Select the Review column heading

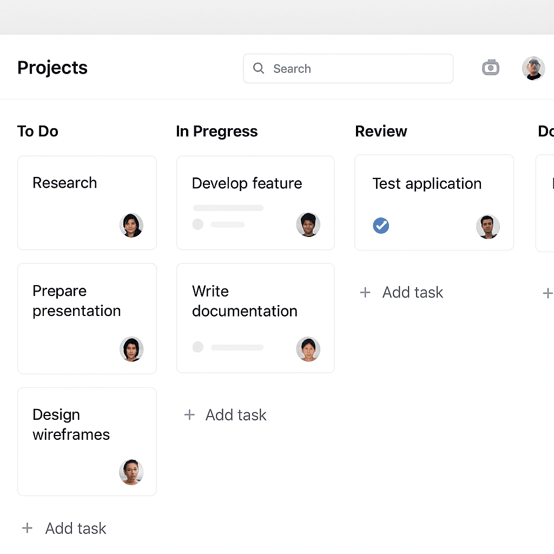click(381, 131)
